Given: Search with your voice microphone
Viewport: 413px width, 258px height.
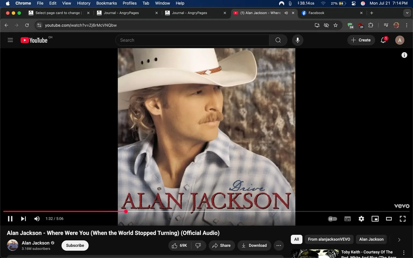Looking at the screenshot, I should pos(298,40).
